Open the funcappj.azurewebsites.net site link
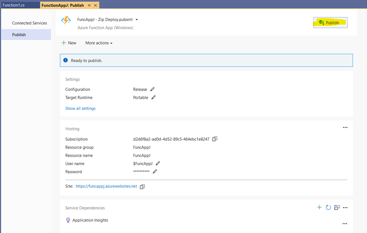 106,186
